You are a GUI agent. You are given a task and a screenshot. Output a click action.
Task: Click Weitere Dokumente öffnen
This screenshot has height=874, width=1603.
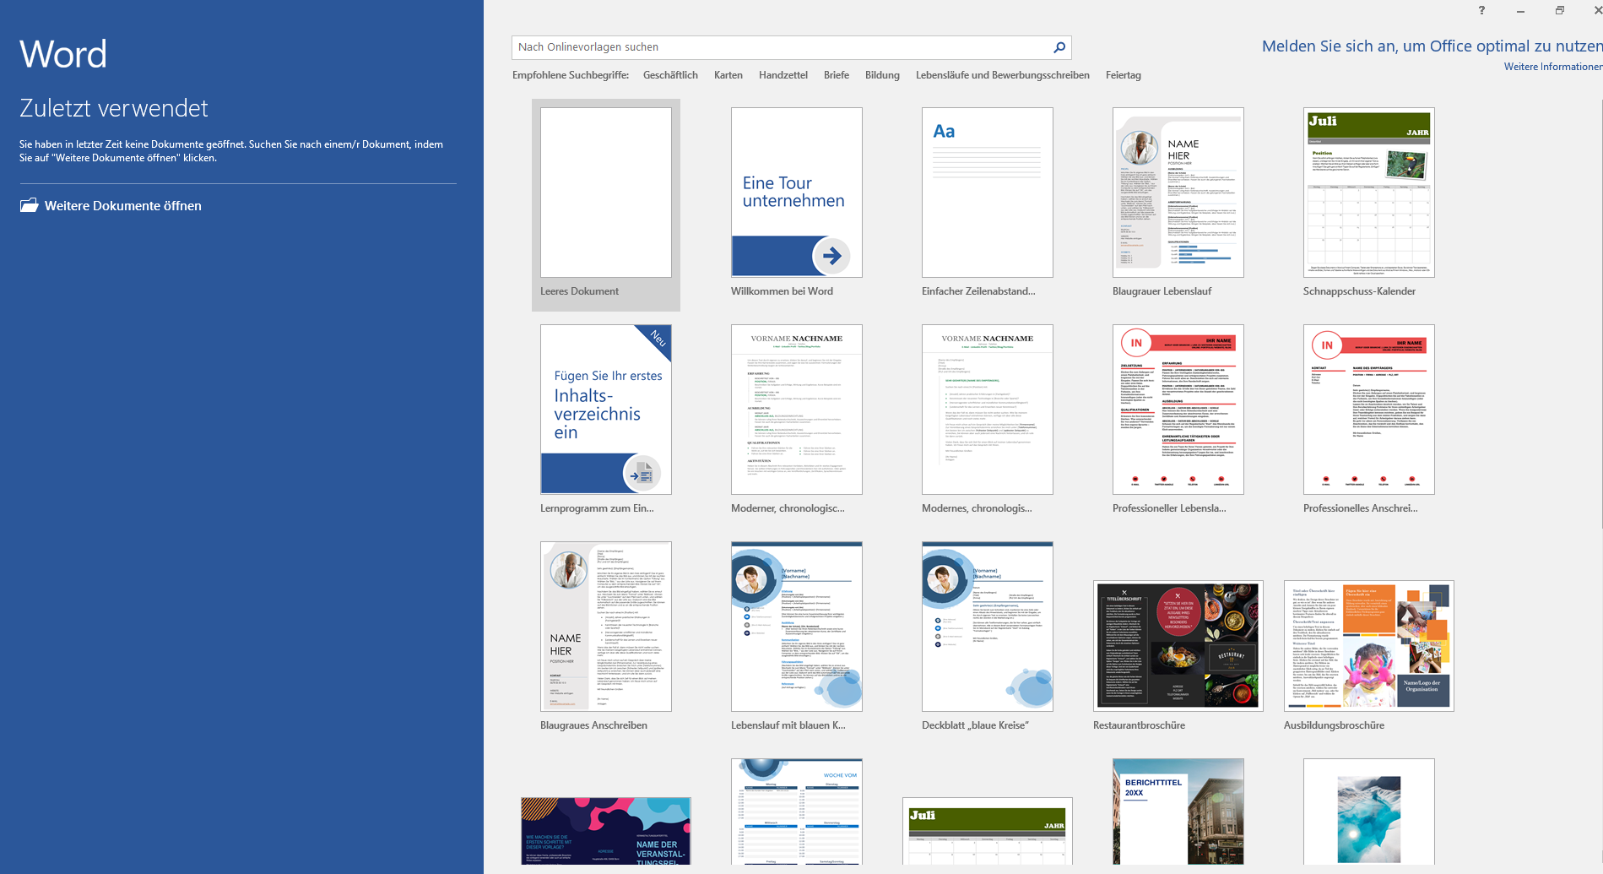(x=122, y=205)
